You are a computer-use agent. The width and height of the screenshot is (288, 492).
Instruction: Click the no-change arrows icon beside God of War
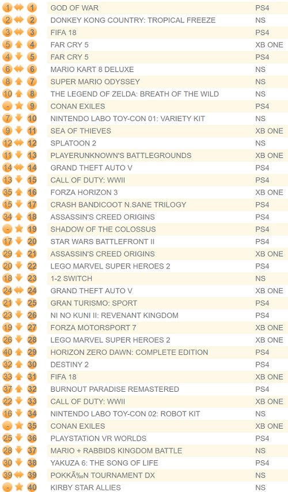tap(19, 7)
